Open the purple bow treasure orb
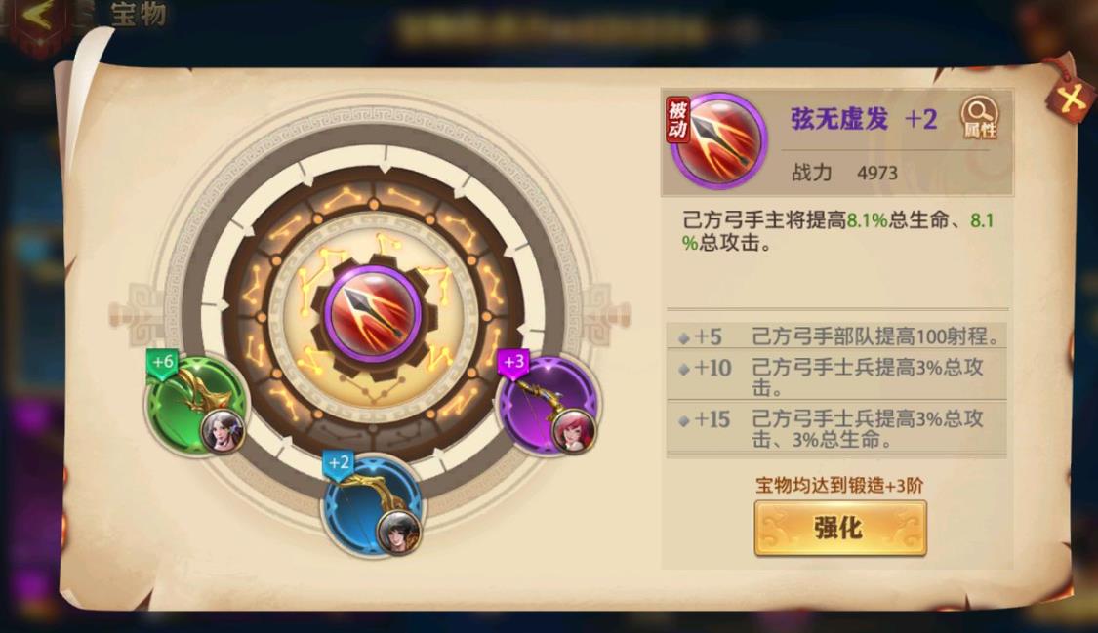1098x633 pixels. [549, 404]
